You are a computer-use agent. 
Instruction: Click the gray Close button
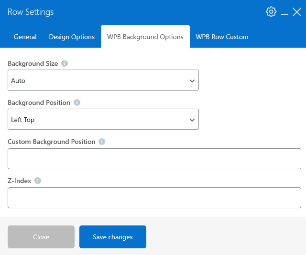tap(41, 237)
